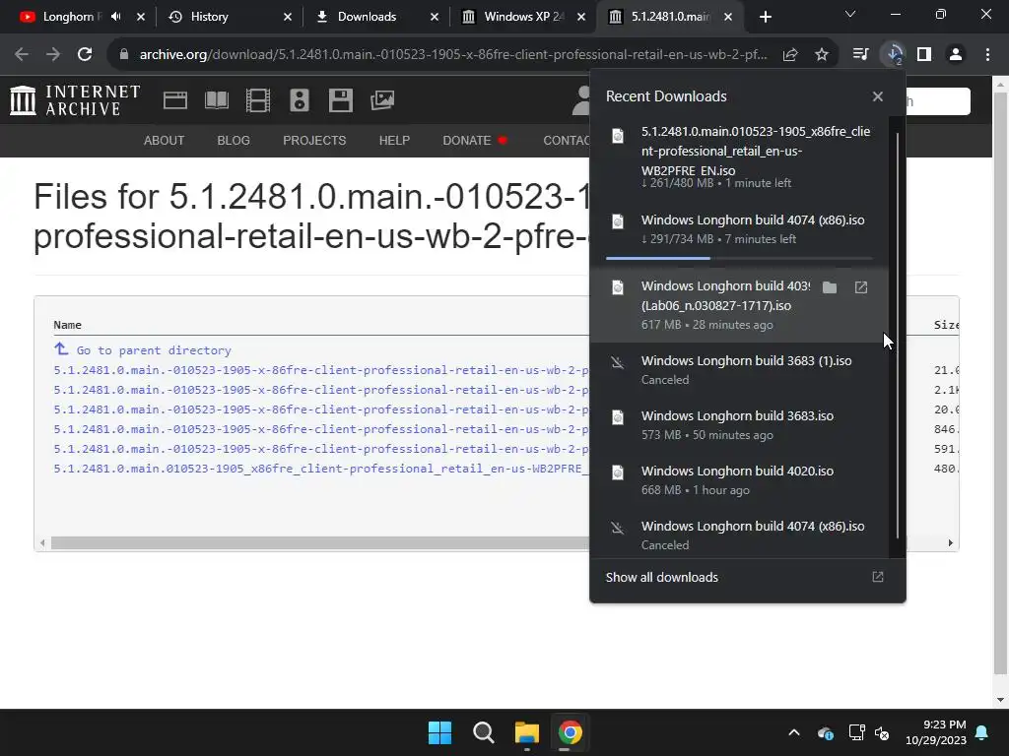This screenshot has width=1009, height=756.
Task: Open the PROJECTS menu item
Action: point(314,140)
